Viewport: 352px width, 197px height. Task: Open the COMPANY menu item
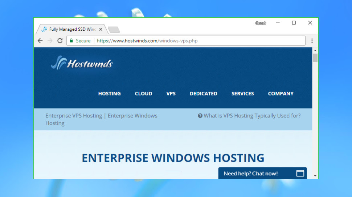(x=281, y=94)
